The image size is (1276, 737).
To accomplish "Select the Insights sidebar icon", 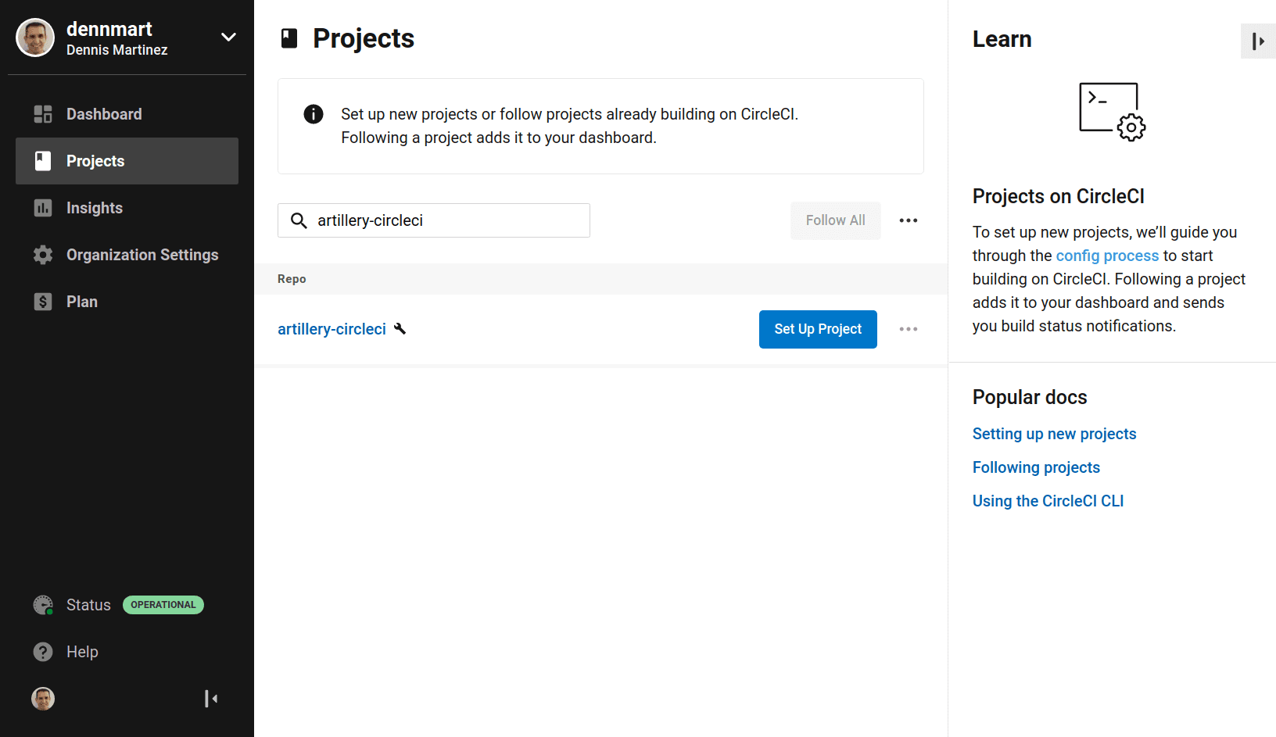I will [x=42, y=208].
